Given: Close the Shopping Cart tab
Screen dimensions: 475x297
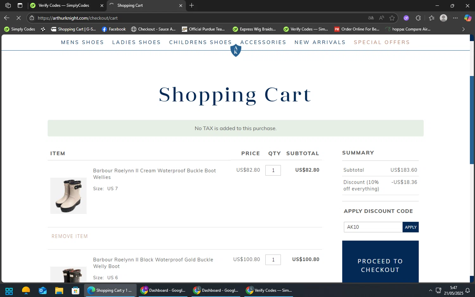Looking at the screenshot, I should click(x=181, y=5).
